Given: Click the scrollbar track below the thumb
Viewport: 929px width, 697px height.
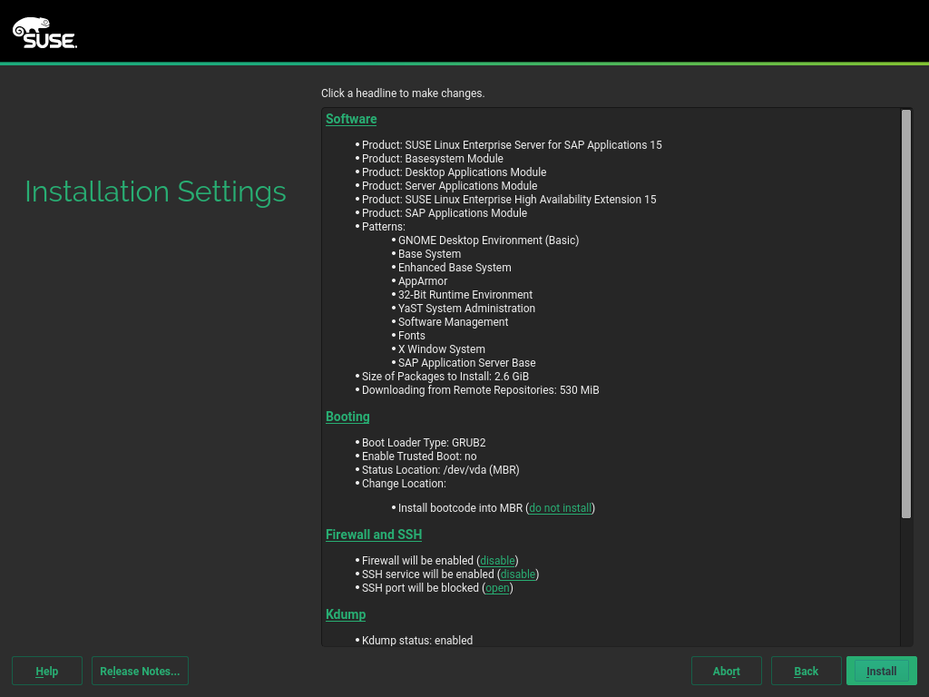Looking at the screenshot, I should click(x=905, y=581).
